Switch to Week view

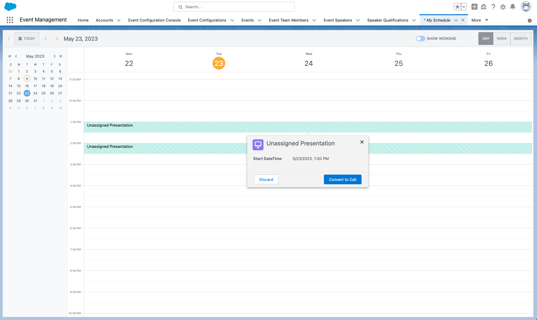[501, 39]
